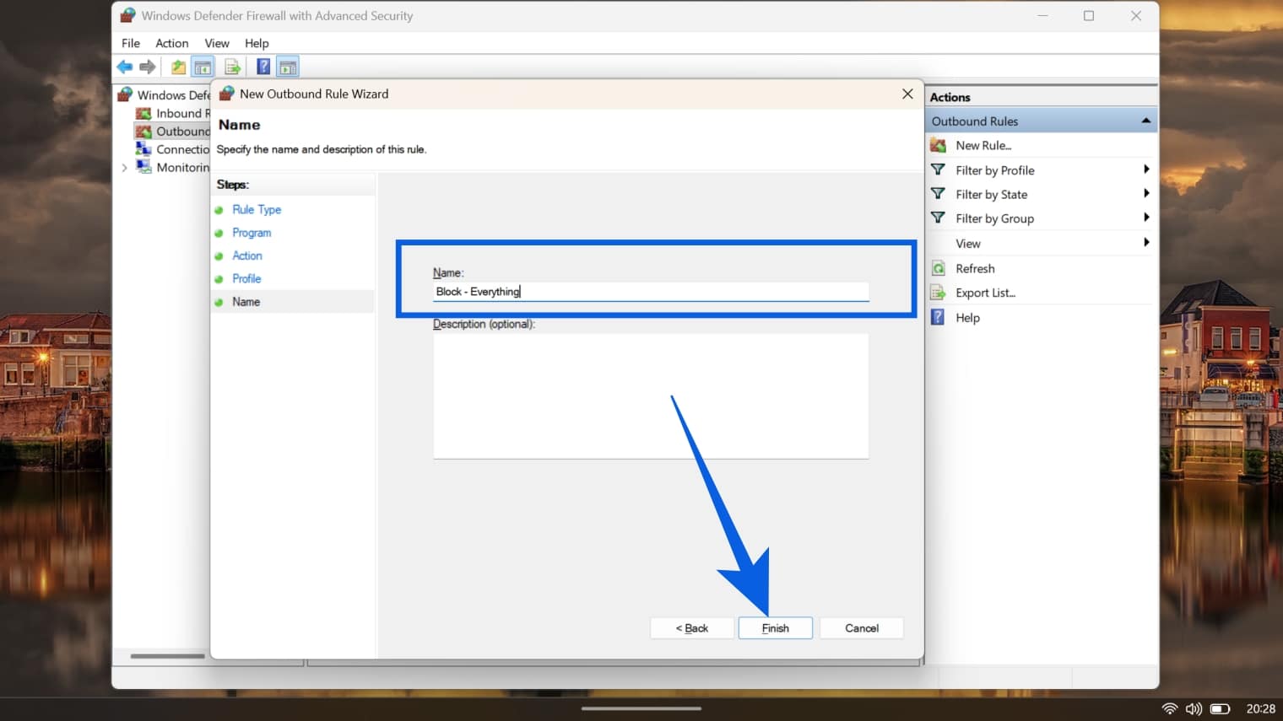The width and height of the screenshot is (1283, 721).
Task: Go to the Profile wizard step
Action: [246, 278]
